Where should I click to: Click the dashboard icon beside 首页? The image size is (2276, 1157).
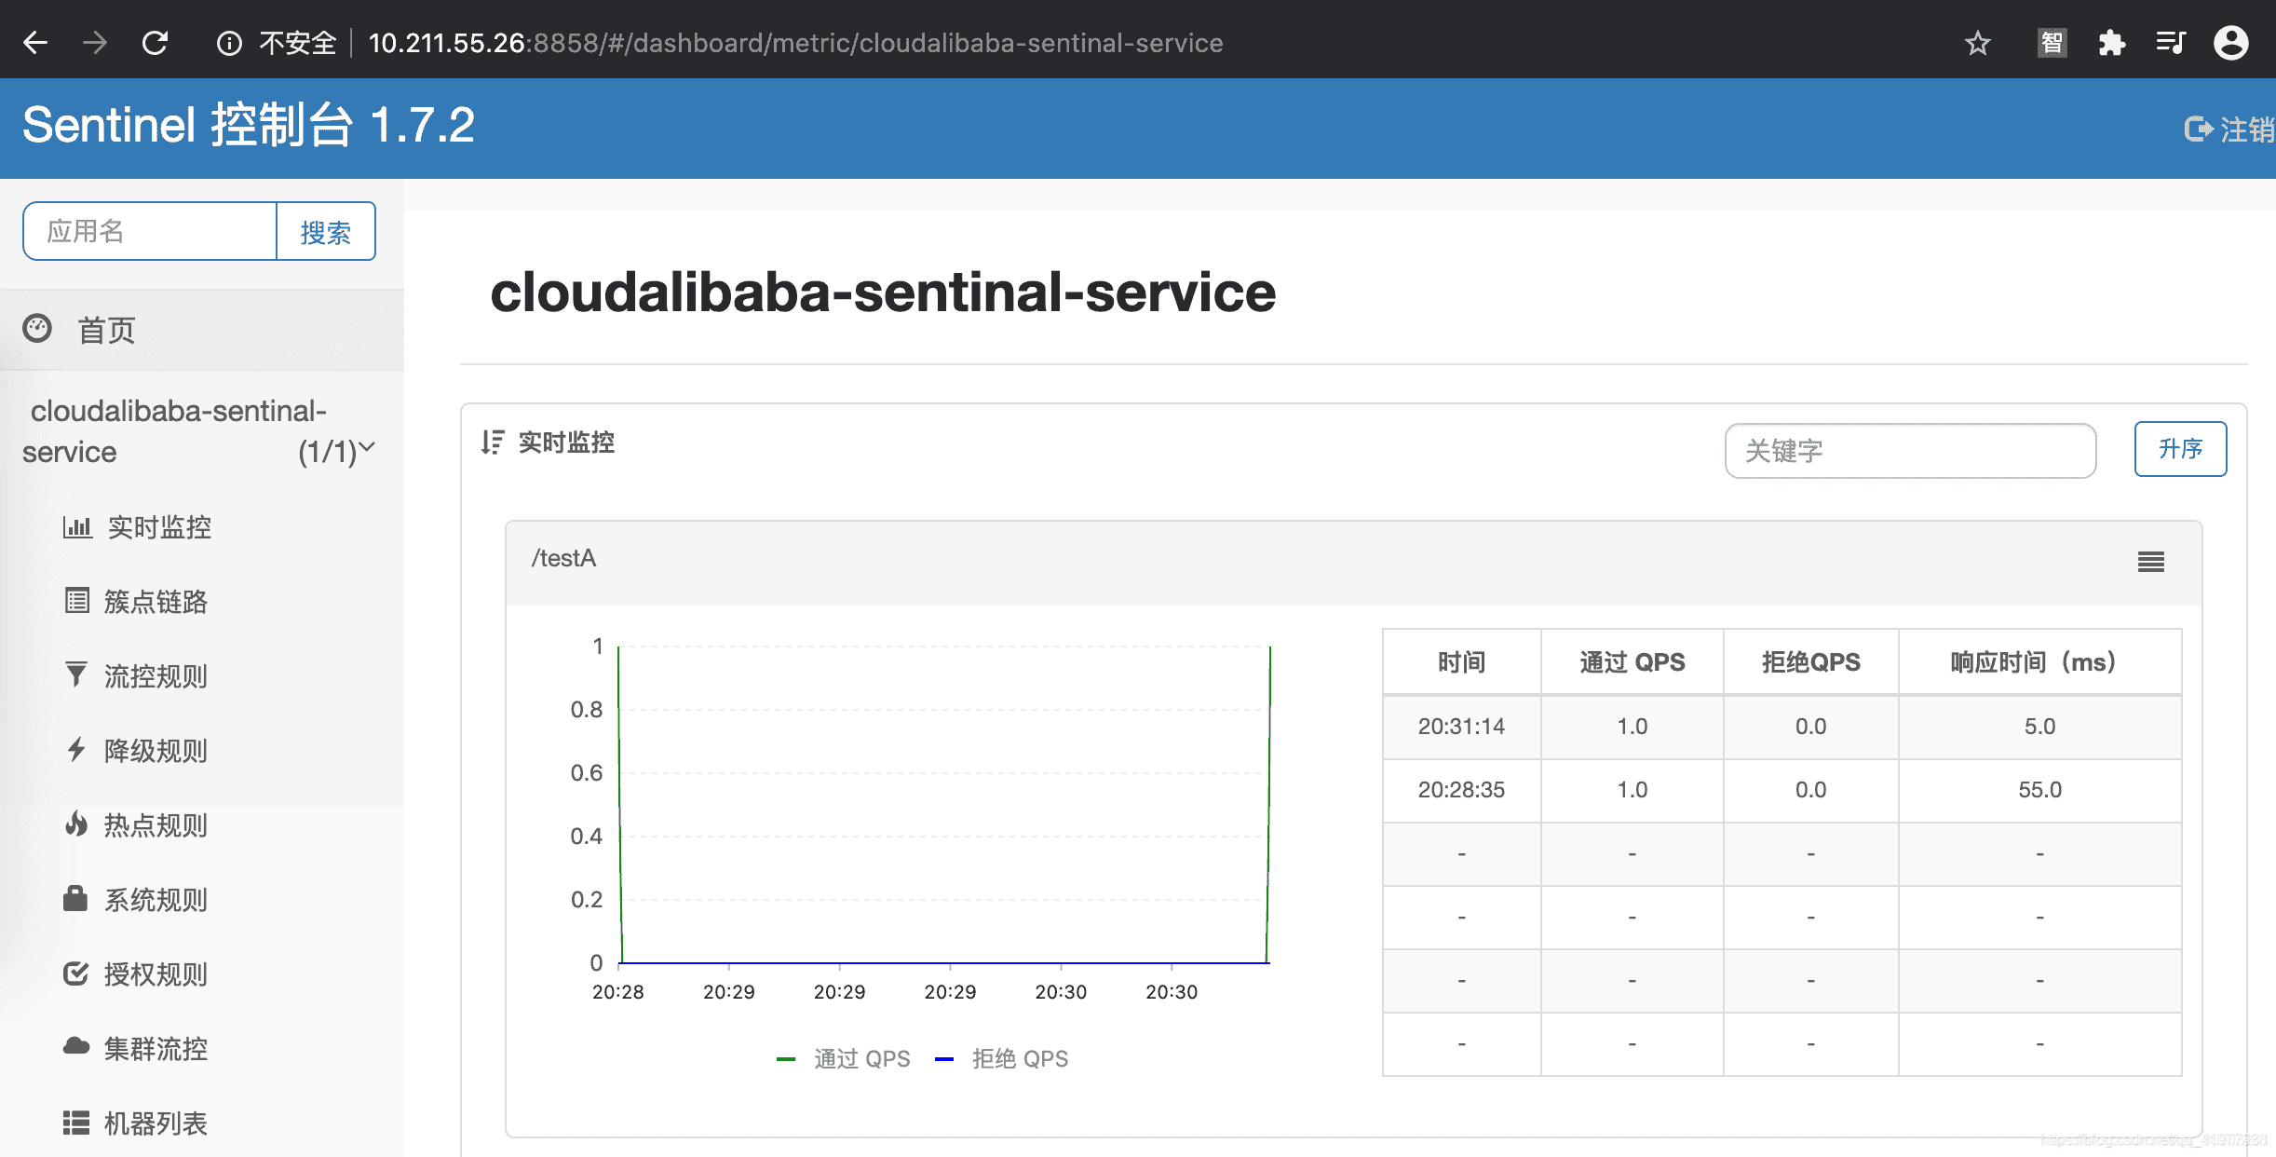point(37,329)
